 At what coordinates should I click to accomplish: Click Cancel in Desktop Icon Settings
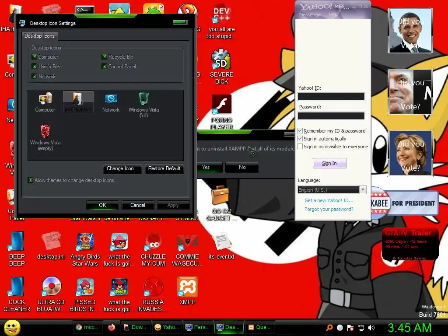click(138, 205)
